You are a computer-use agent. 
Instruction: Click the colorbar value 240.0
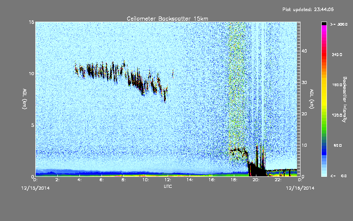click(337, 55)
